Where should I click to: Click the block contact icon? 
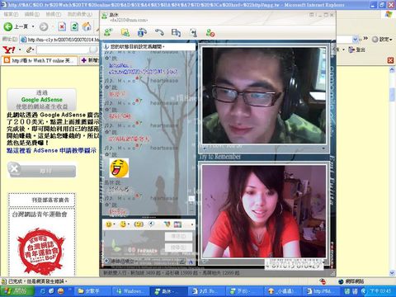210,33
